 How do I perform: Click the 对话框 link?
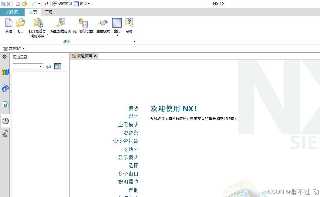coord(131,149)
